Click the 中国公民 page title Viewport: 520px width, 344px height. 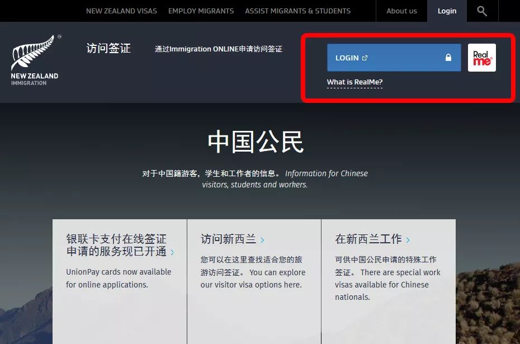coord(256,142)
